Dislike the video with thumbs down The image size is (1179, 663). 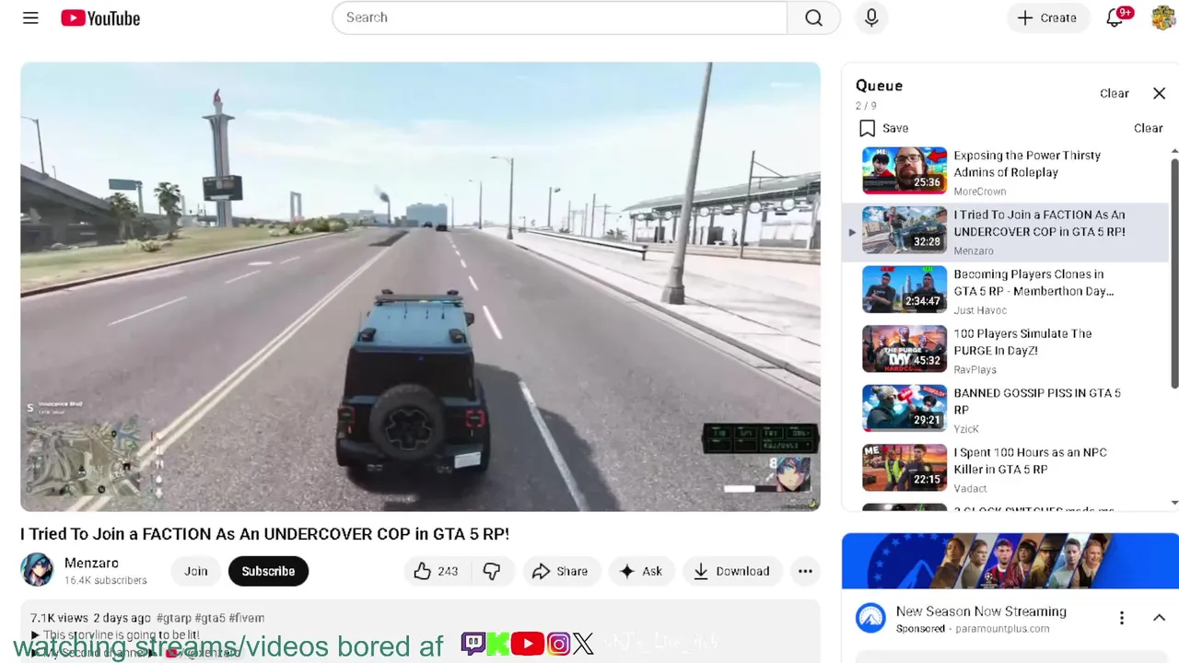[x=492, y=571]
